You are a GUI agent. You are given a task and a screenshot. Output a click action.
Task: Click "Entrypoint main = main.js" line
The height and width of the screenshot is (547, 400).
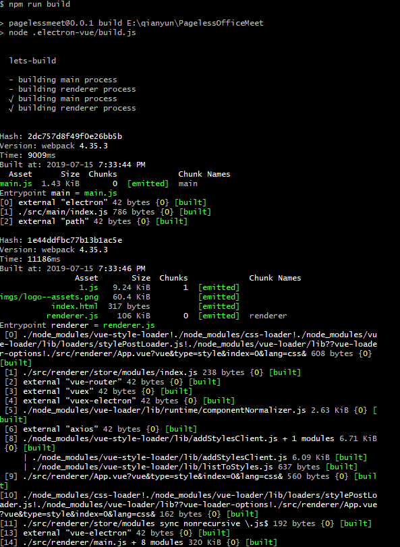(x=59, y=193)
